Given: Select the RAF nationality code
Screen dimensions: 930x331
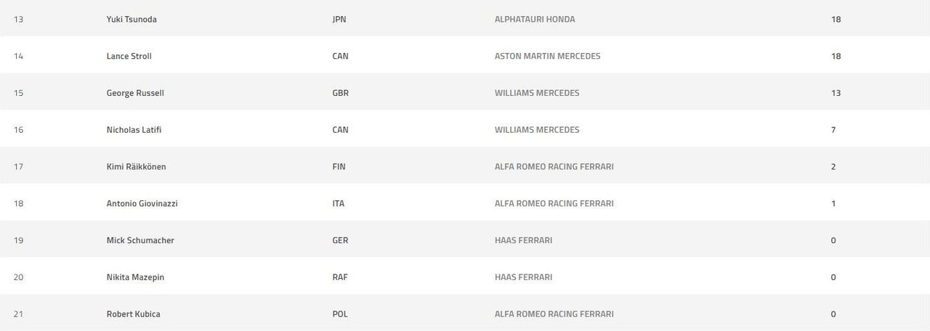Looking at the screenshot, I should (x=339, y=277).
